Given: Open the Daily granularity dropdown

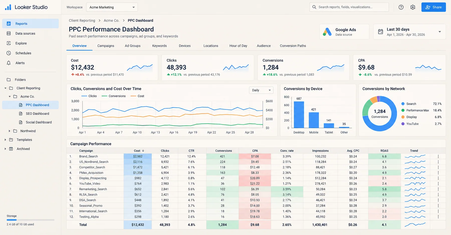Looking at the screenshot, I should [x=261, y=90].
